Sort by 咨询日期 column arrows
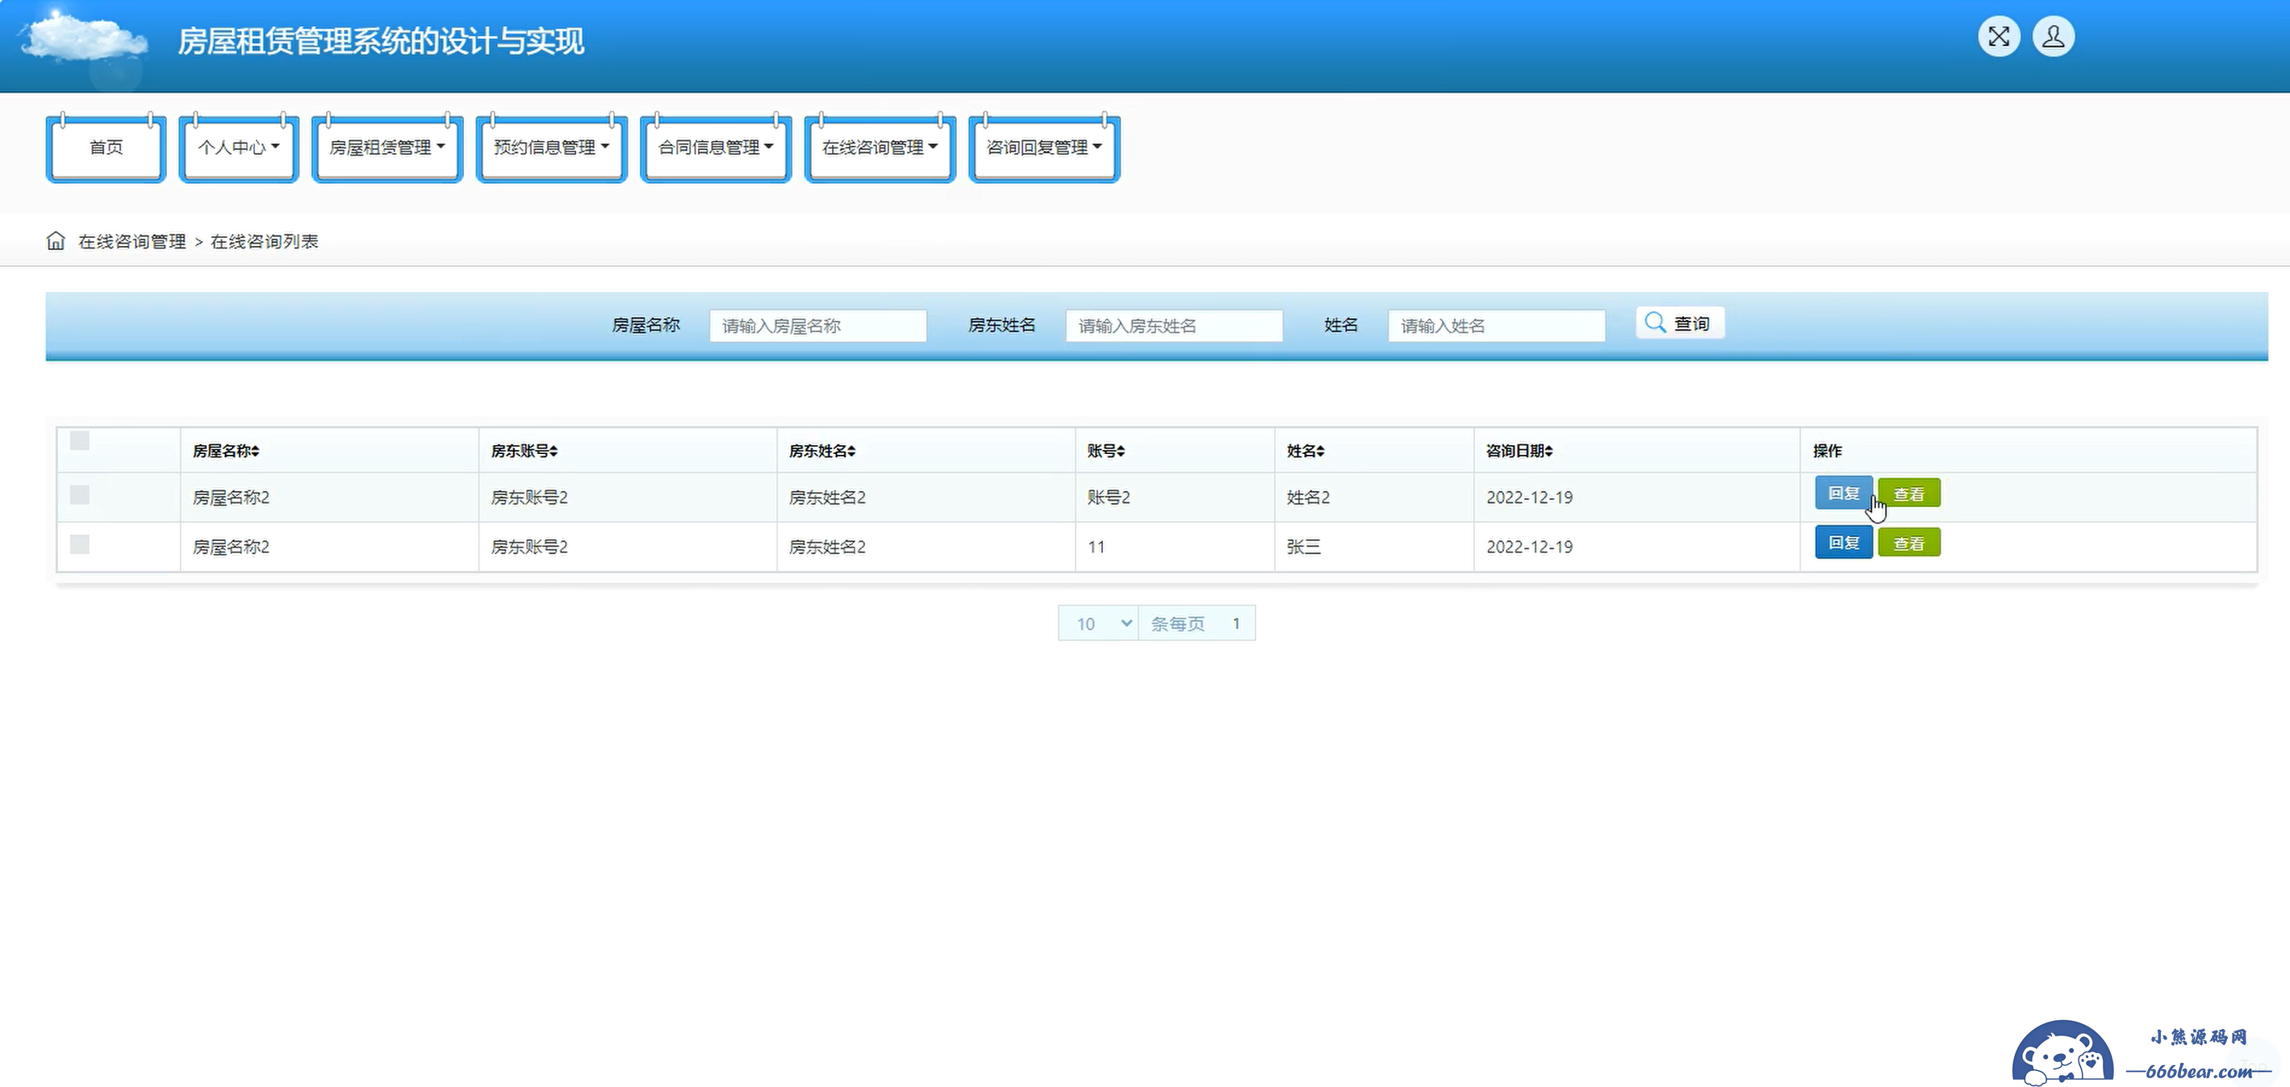 click(1548, 451)
